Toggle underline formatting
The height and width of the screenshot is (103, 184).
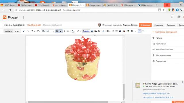point(64,31)
